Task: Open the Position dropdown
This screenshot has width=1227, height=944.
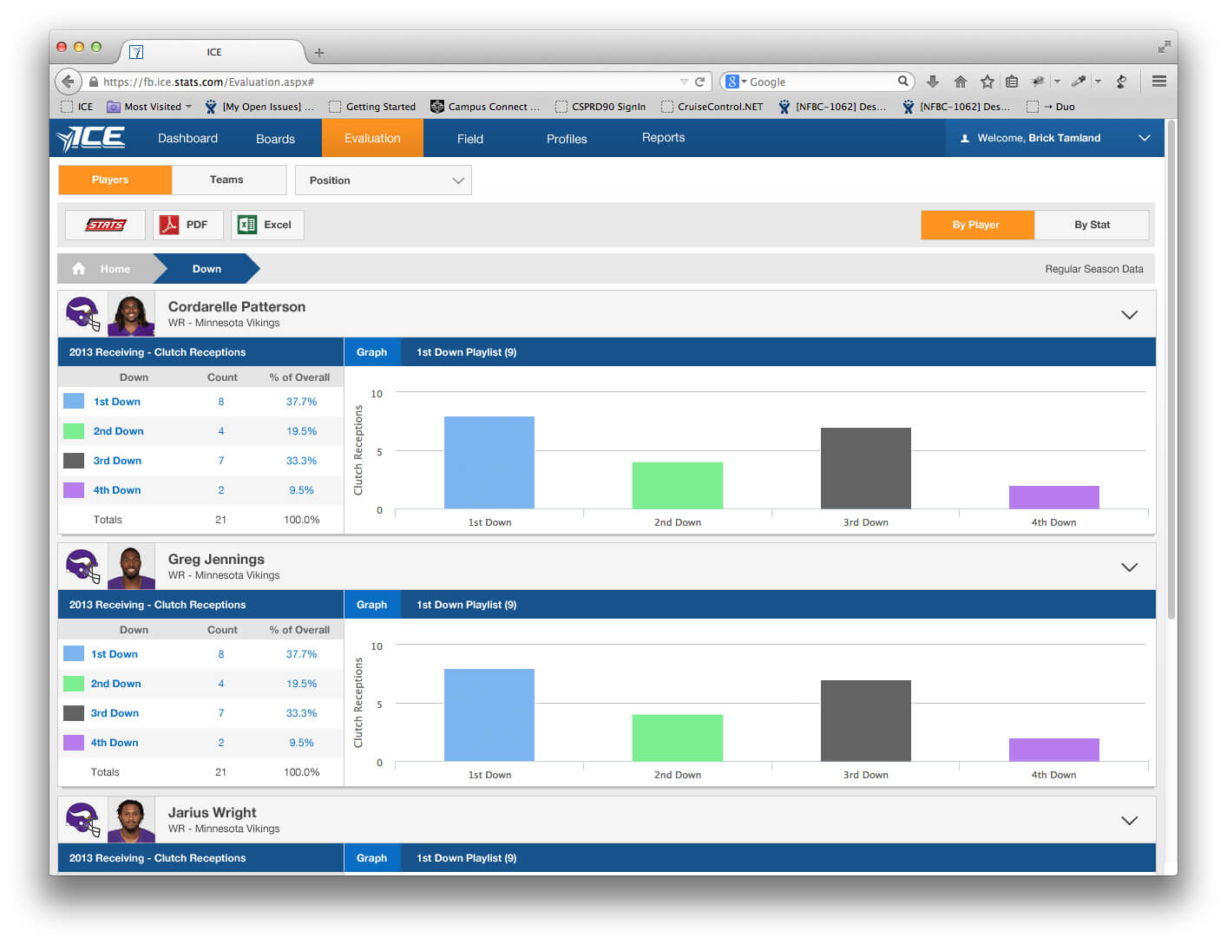Action: (x=384, y=180)
